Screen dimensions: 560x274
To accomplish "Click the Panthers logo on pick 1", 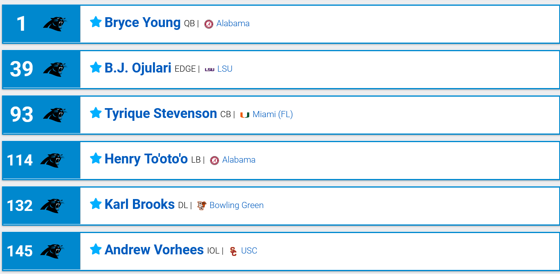I will tap(55, 24).
